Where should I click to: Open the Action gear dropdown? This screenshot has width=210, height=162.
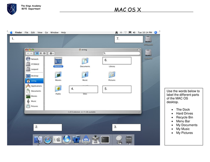[52, 53]
